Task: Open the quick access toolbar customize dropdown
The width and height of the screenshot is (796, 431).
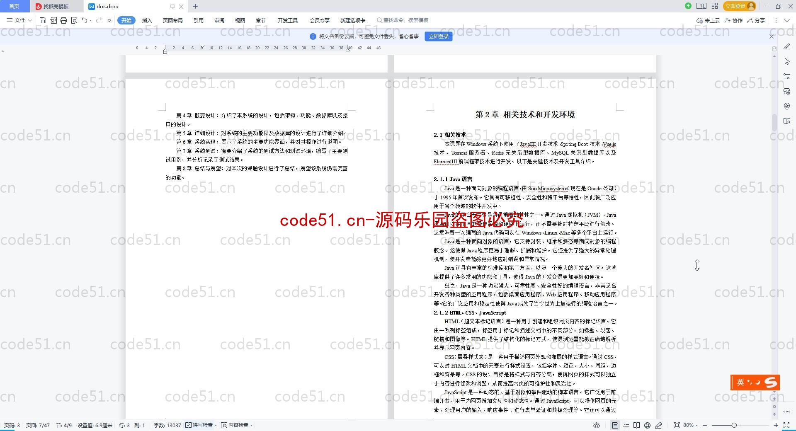Action: (109, 20)
